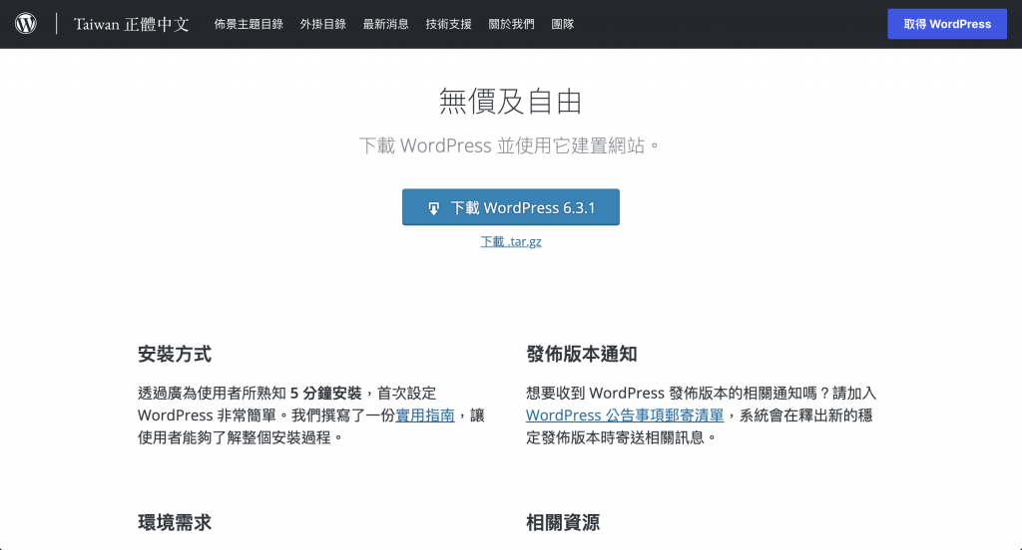Image resolution: width=1022 pixels, height=550 pixels.
Task: Open WordPress 公告事項郵寄清單 link
Action: [625, 415]
